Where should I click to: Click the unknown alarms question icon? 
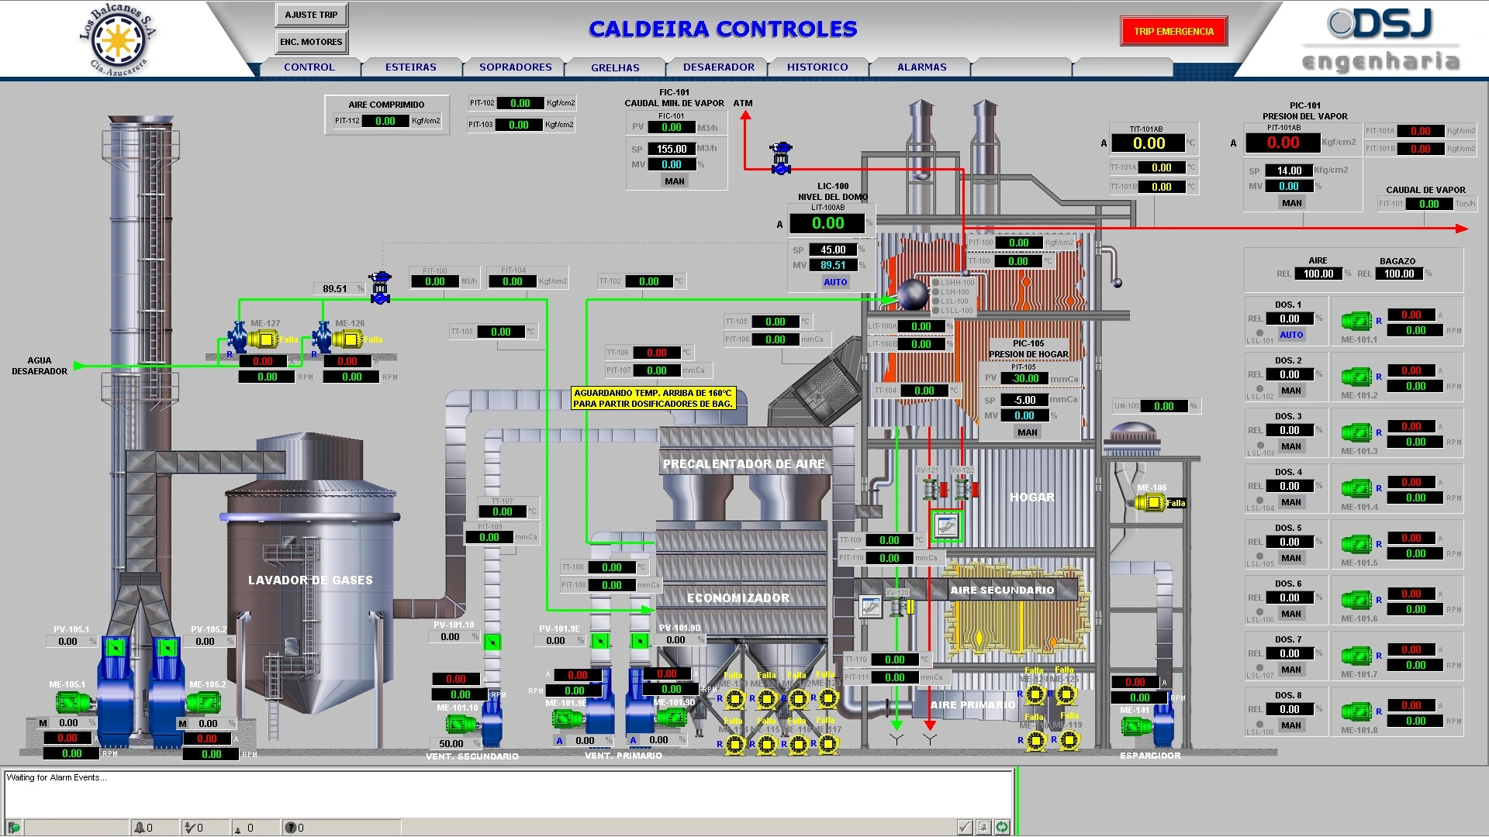coord(290,828)
